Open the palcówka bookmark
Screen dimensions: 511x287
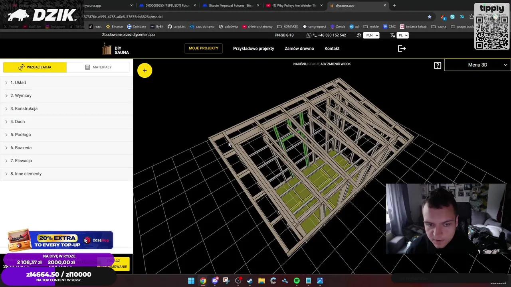click(228, 27)
